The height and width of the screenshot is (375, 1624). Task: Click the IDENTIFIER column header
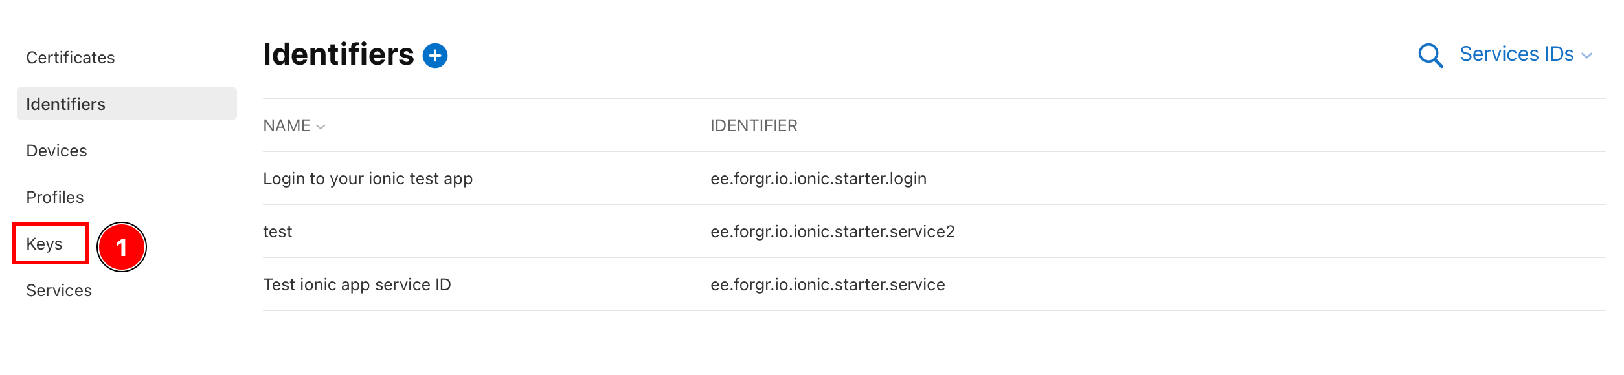tap(754, 126)
